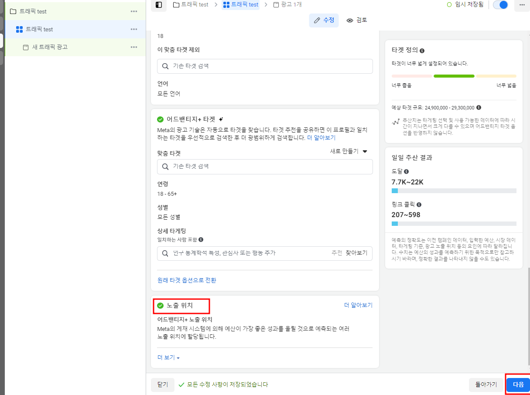The height and width of the screenshot is (395, 530).
Task: Click the 도달 info icon
Action: (x=406, y=171)
